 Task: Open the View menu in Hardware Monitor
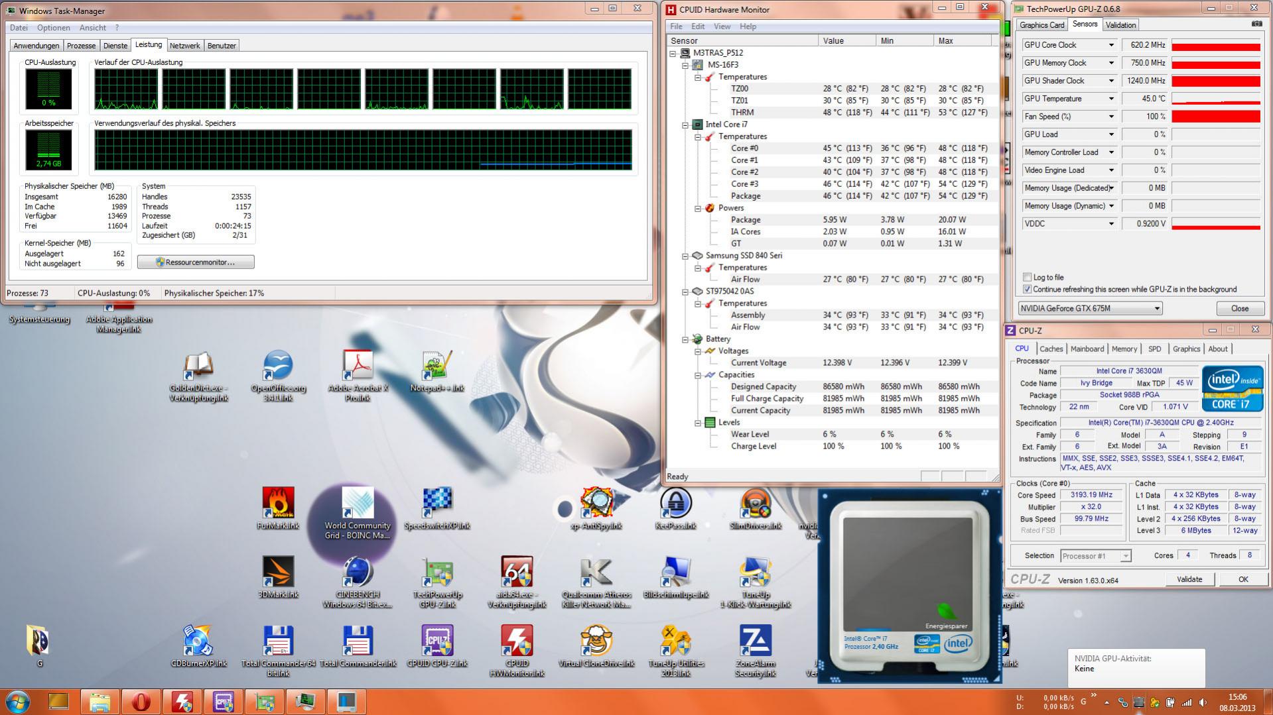[x=722, y=27]
